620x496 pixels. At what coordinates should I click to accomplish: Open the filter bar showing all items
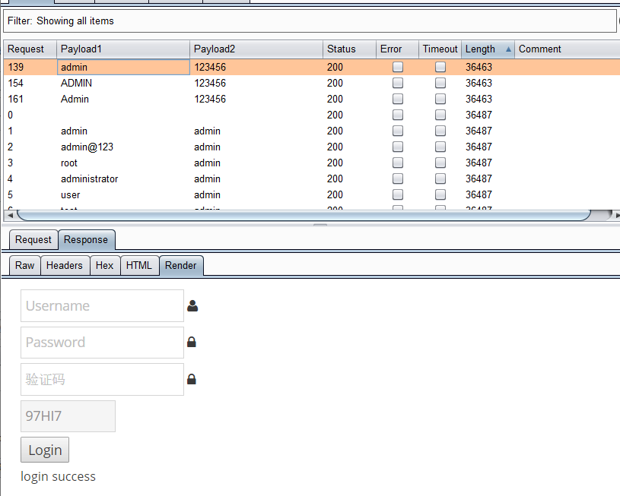click(x=310, y=21)
